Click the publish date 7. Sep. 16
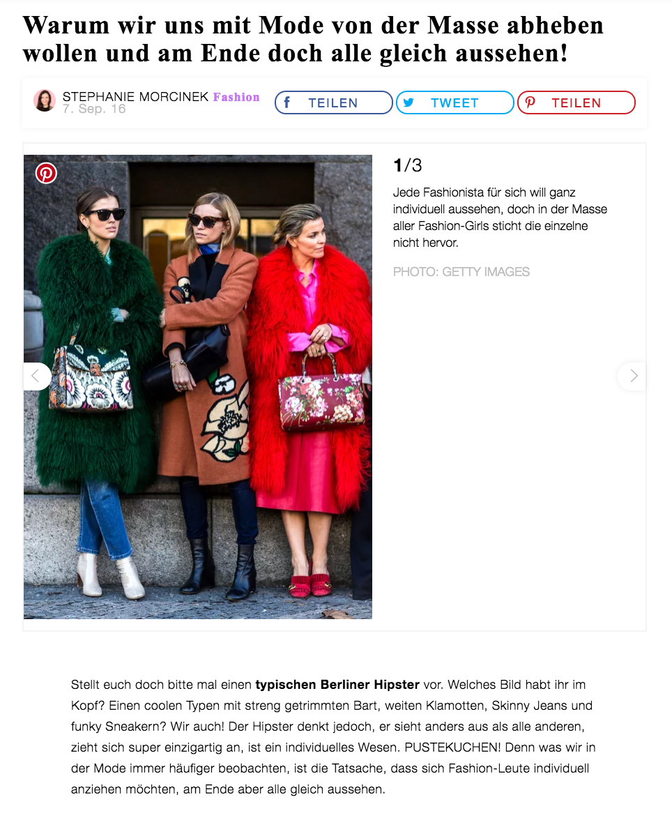The height and width of the screenshot is (813, 672). tap(94, 109)
